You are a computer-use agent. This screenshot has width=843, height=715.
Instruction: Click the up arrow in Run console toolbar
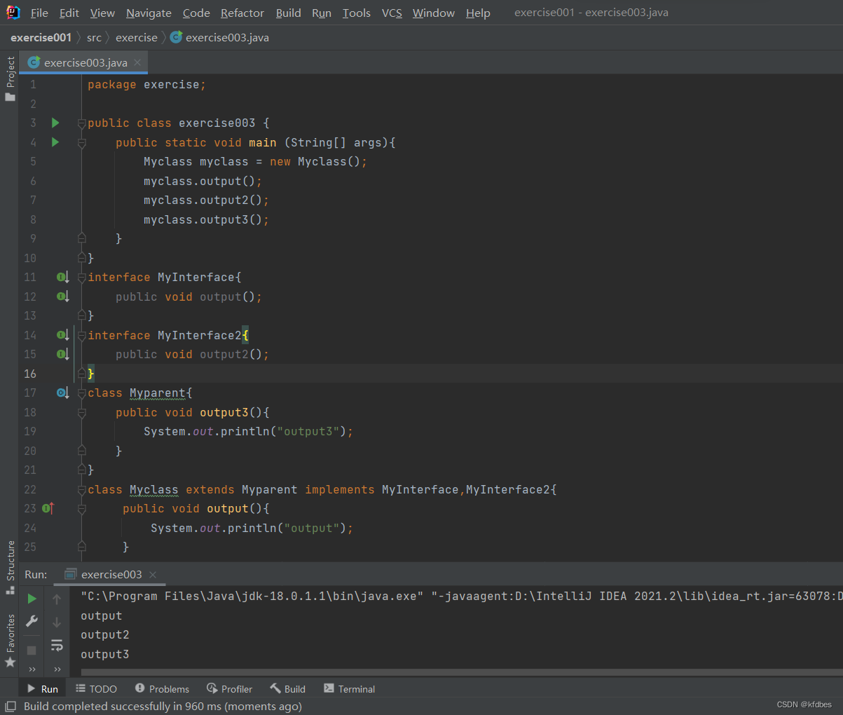(x=57, y=599)
